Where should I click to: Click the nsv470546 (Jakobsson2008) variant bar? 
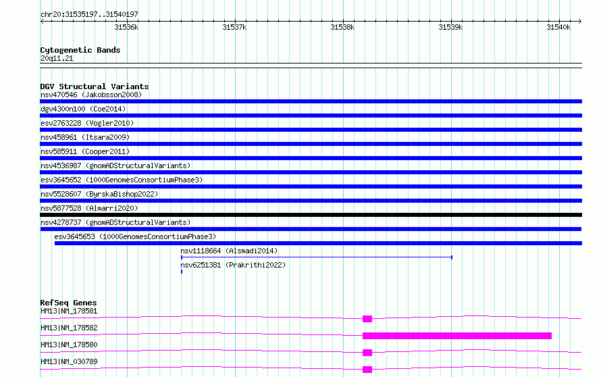pos(311,101)
